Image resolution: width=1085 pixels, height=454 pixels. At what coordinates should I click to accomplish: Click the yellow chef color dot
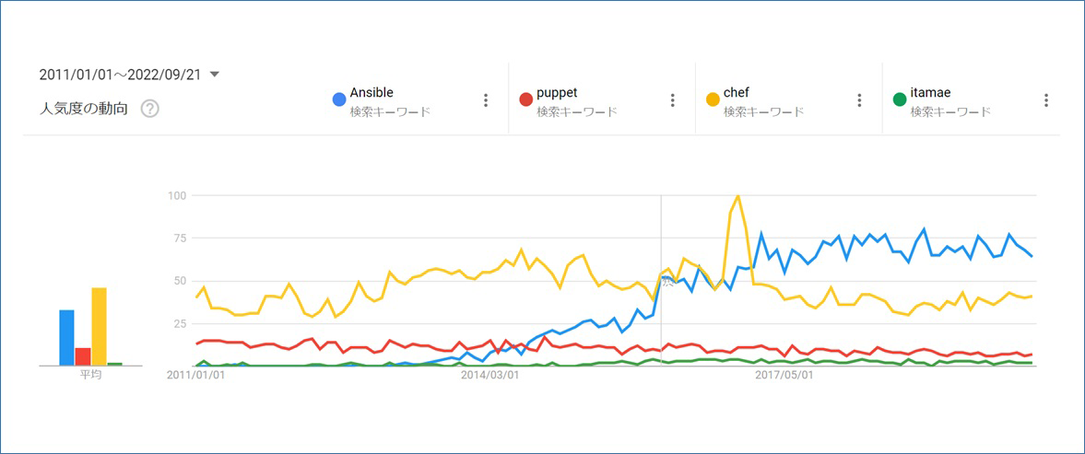(713, 99)
